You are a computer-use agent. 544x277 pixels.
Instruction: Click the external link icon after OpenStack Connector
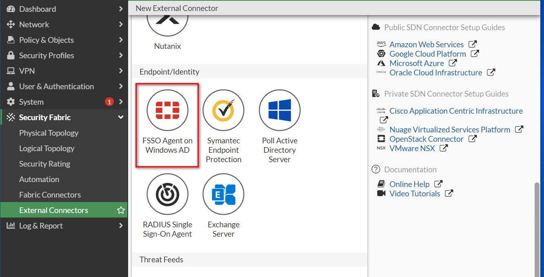472,138
